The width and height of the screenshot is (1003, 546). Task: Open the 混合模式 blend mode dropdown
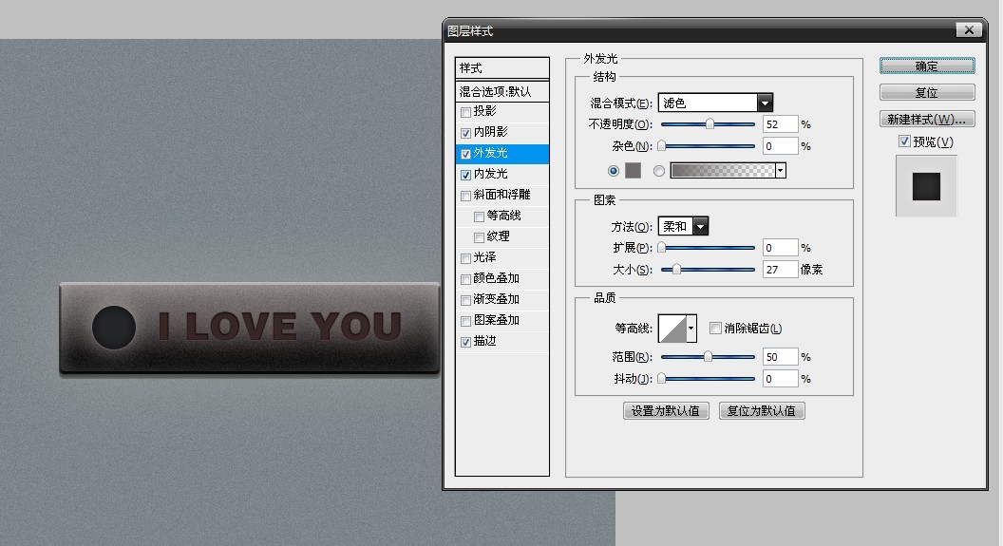765,103
